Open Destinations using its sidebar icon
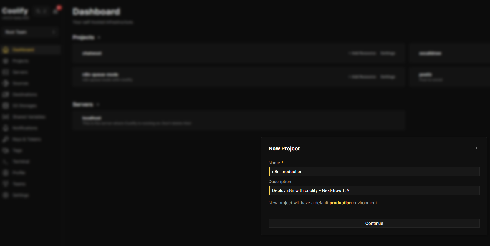490x246 pixels. coord(6,95)
